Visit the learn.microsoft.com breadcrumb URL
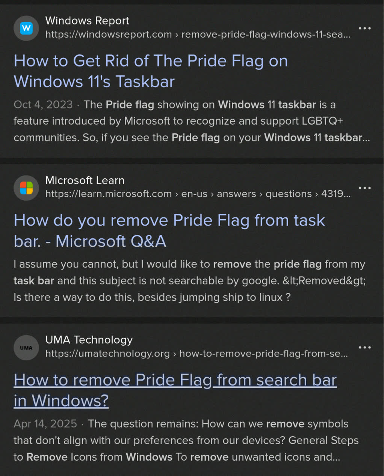 (198, 194)
